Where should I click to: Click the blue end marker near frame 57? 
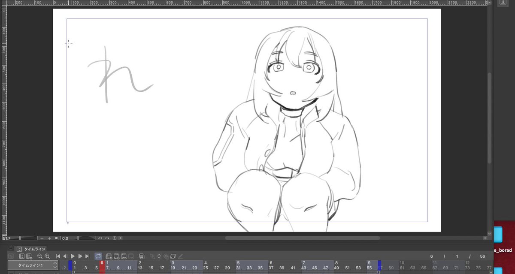coord(379,265)
